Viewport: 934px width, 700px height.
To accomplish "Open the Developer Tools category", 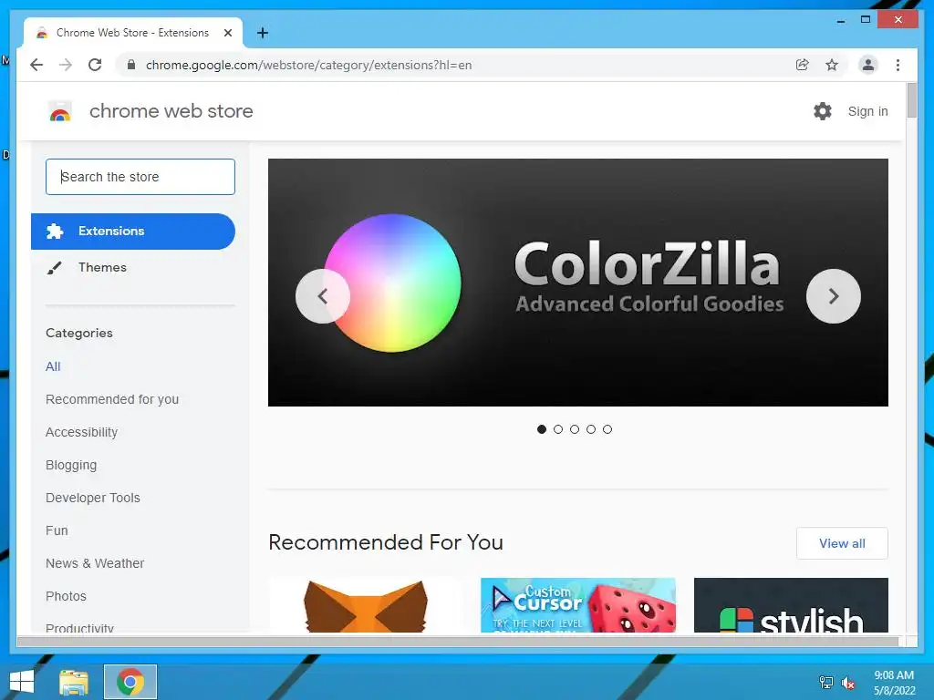I will [x=93, y=498].
